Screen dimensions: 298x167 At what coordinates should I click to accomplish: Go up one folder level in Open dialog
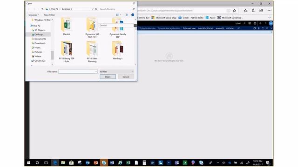42,9
